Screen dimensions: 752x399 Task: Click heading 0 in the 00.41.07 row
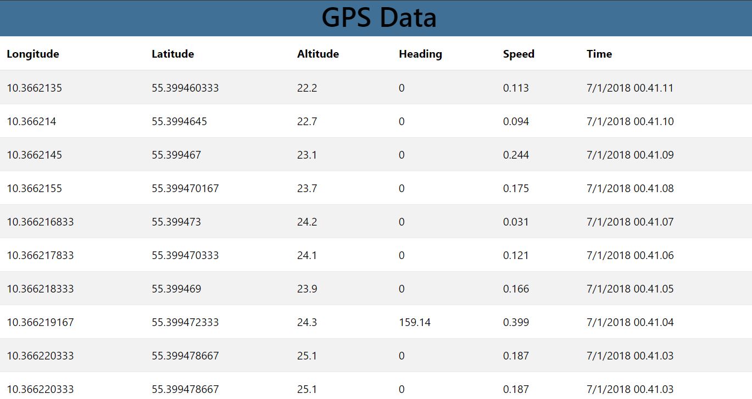pyautogui.click(x=402, y=222)
